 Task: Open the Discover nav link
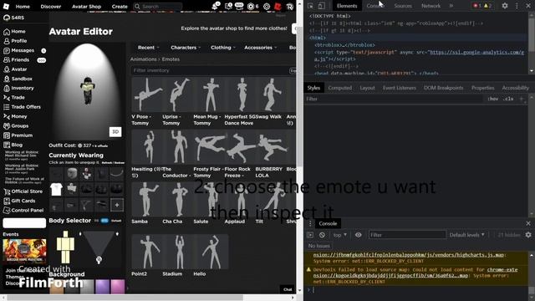[51, 6]
